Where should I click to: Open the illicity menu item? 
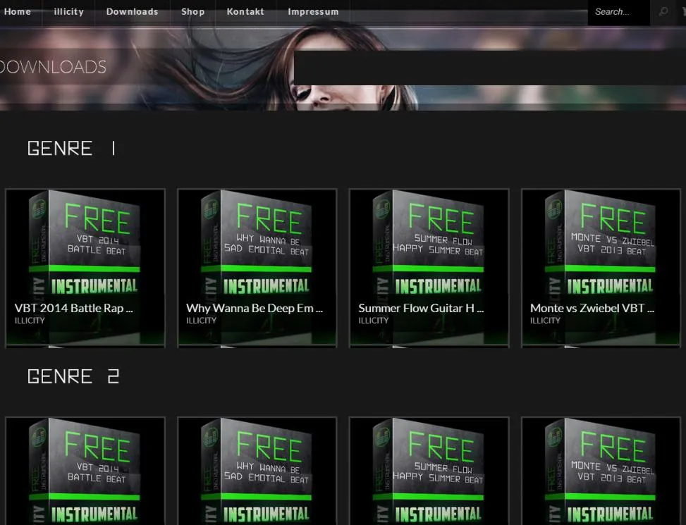(x=68, y=12)
